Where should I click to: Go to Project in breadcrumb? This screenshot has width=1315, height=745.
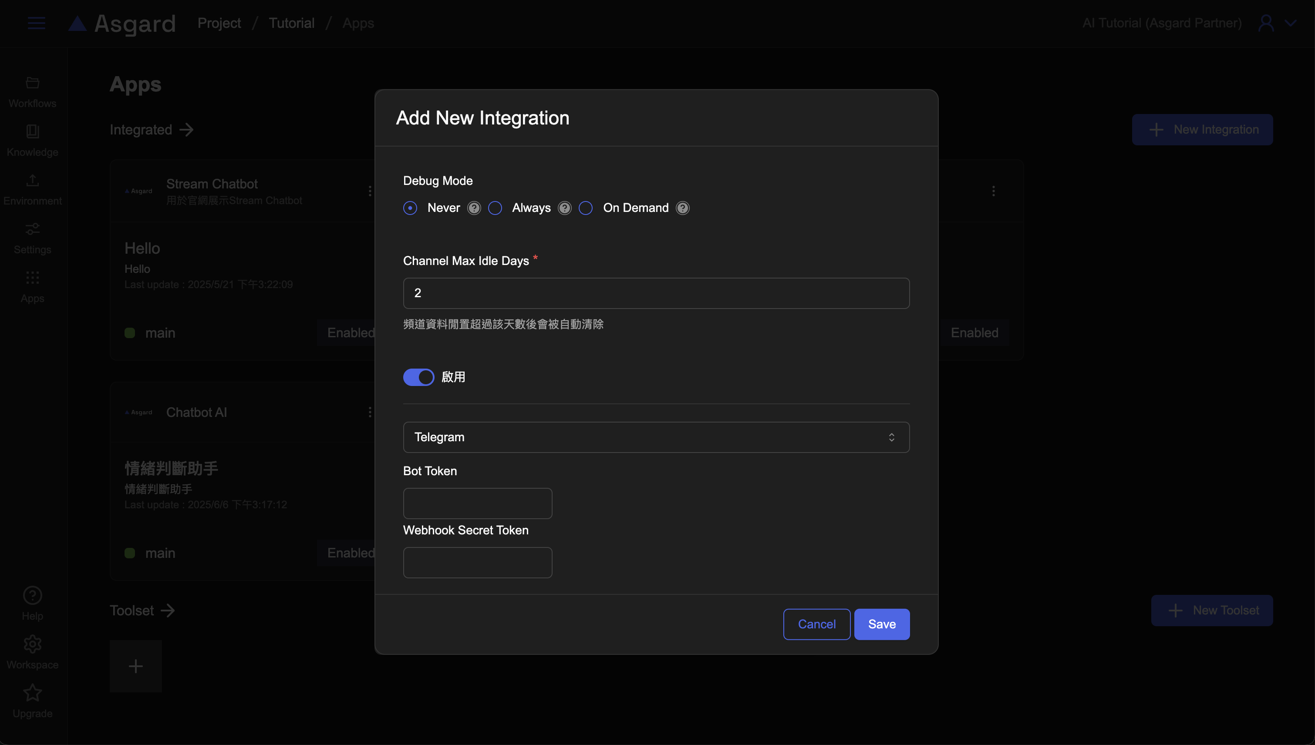click(x=219, y=23)
